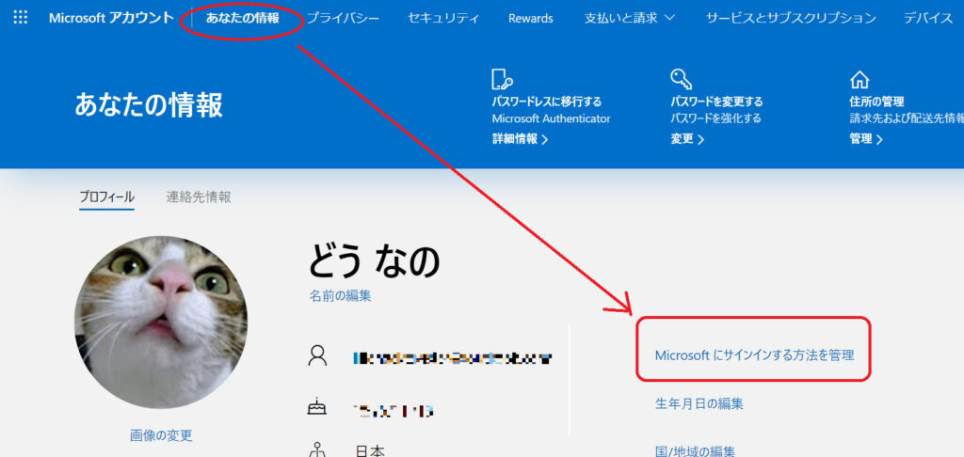Click the birthday cake icon
964x457 pixels.
point(317,408)
